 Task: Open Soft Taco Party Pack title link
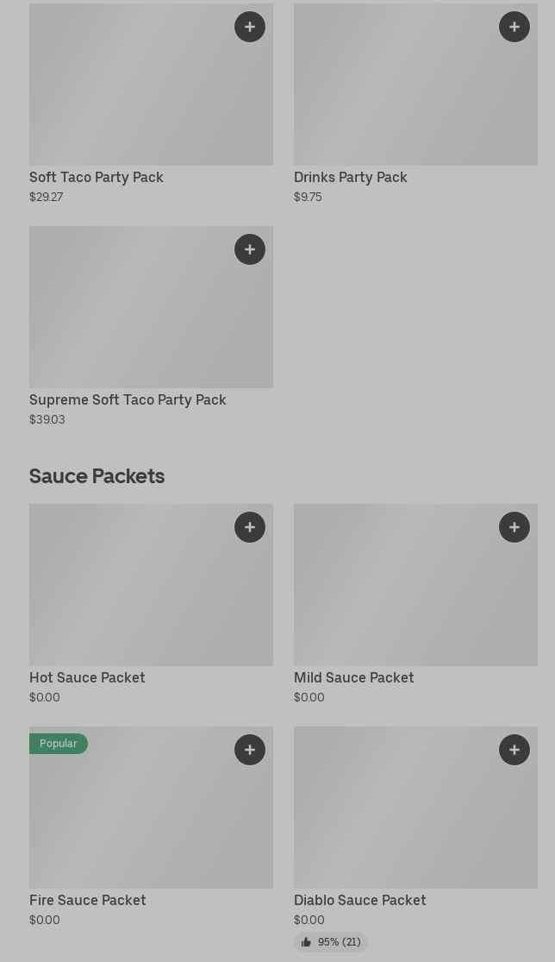97,177
